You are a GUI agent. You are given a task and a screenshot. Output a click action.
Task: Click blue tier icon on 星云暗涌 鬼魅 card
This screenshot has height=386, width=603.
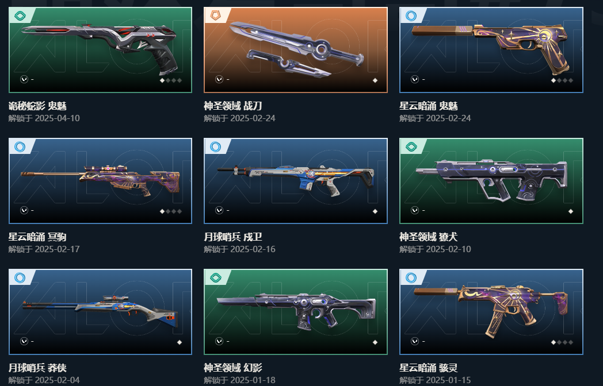pos(411,16)
